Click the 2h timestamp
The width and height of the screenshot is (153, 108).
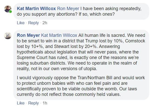pos(45,23)
